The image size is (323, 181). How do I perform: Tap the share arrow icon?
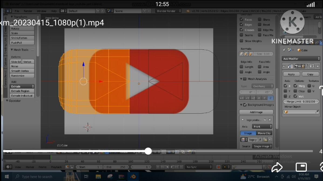tap(277, 167)
